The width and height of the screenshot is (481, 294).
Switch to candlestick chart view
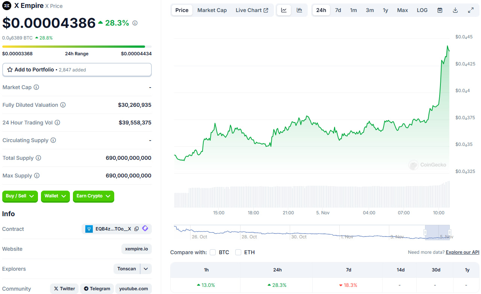[x=299, y=10]
